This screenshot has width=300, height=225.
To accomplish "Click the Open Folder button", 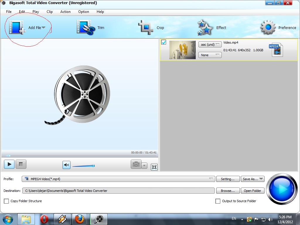I will coord(253,190).
